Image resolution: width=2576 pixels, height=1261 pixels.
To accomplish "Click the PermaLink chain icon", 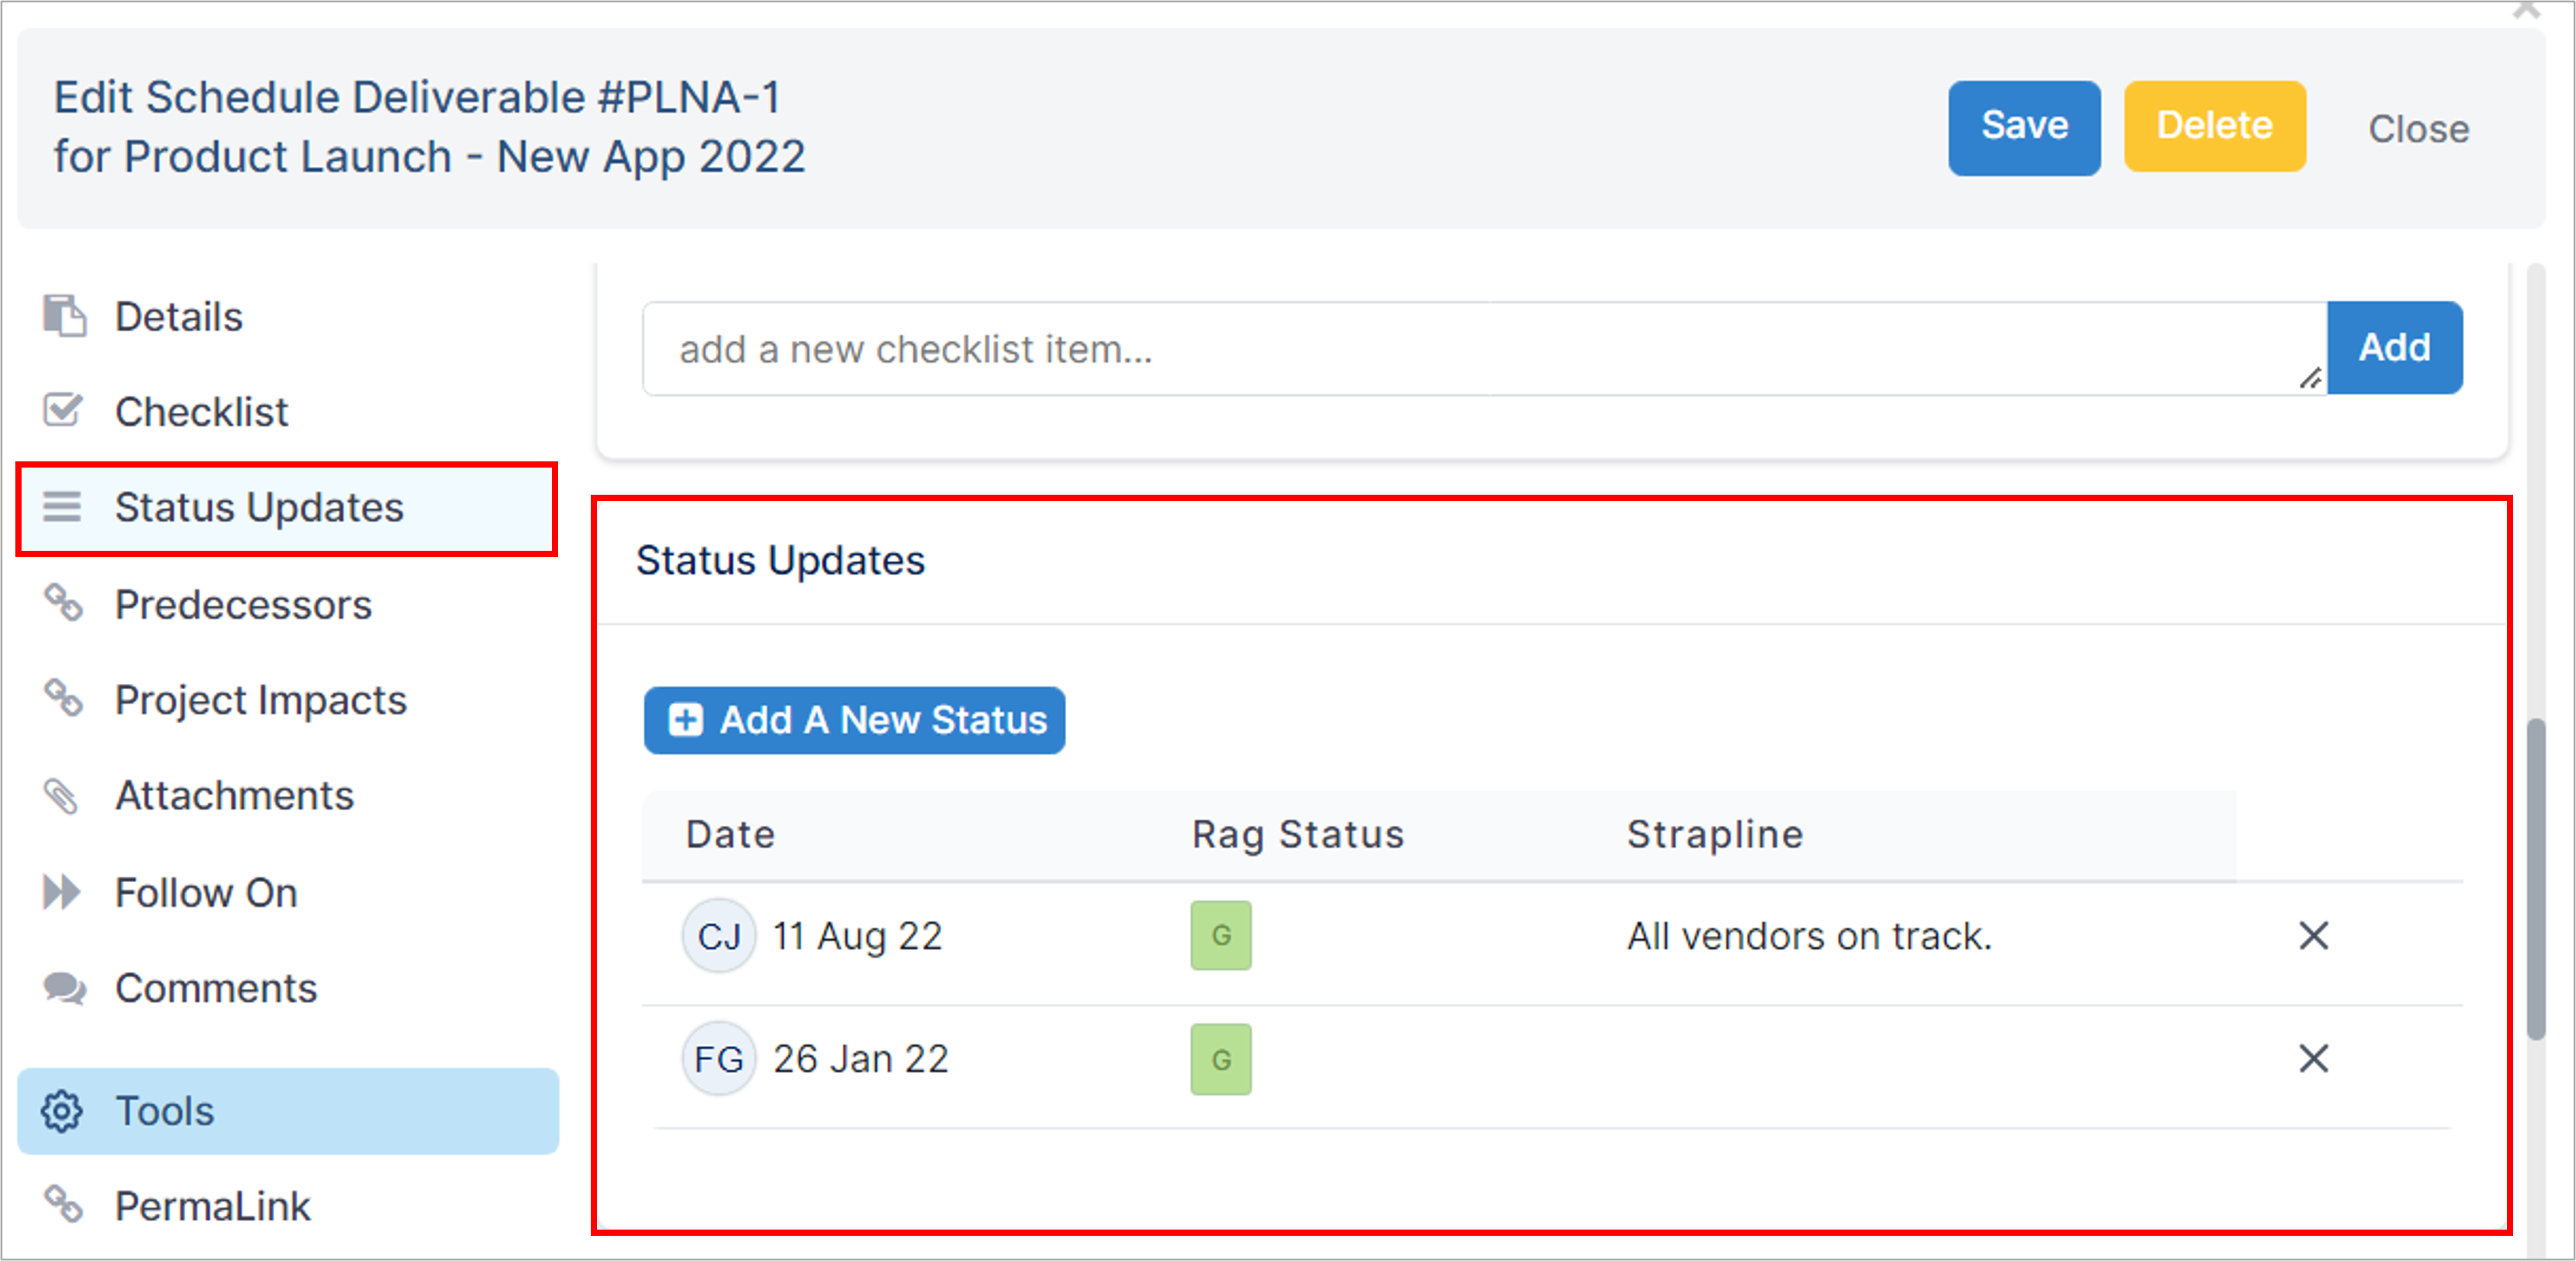I will pyautogui.click(x=63, y=1205).
